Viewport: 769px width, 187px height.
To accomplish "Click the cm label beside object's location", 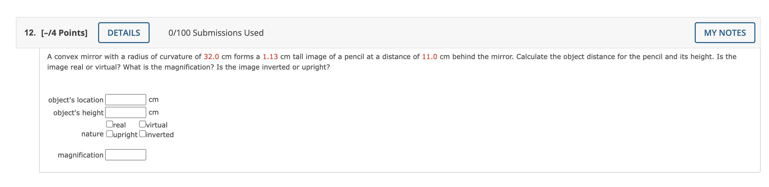I will click(154, 99).
